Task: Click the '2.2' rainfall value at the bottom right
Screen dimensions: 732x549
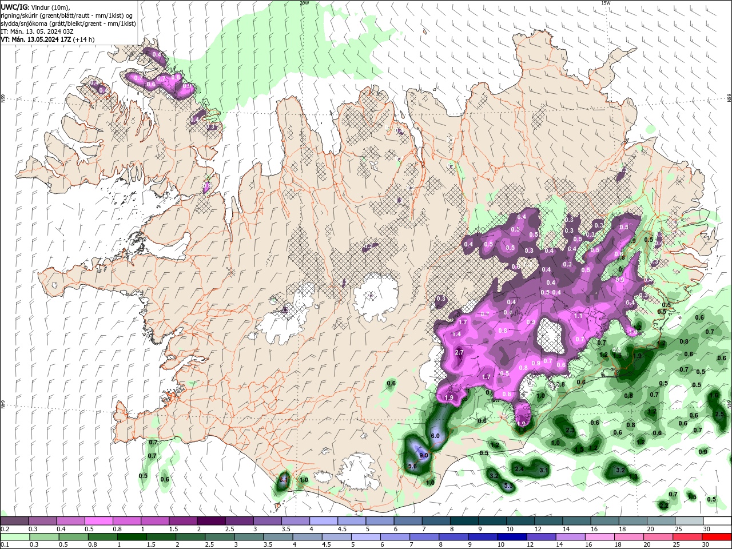Action: tap(663, 506)
